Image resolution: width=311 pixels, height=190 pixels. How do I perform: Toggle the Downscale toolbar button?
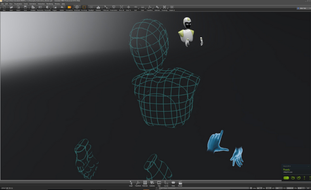coord(47,8)
